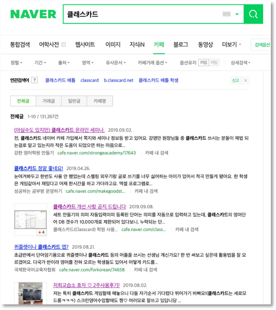Screen dimensions: 276x310
Task: Click cafe name 클래스카드(Classcard) 학원 사용...
Action: (85, 230)
